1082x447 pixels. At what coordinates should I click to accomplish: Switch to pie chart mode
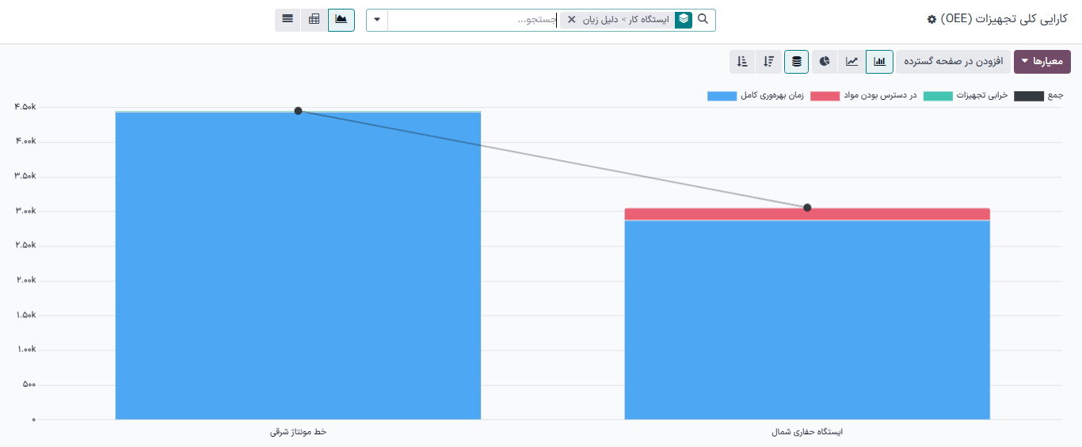coord(825,61)
